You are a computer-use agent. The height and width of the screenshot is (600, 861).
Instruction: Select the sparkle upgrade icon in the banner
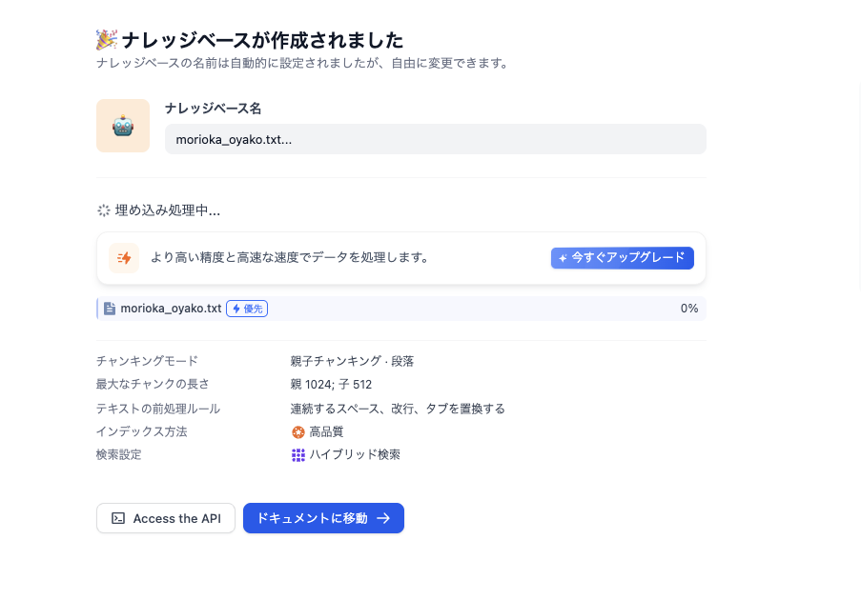pos(124,258)
